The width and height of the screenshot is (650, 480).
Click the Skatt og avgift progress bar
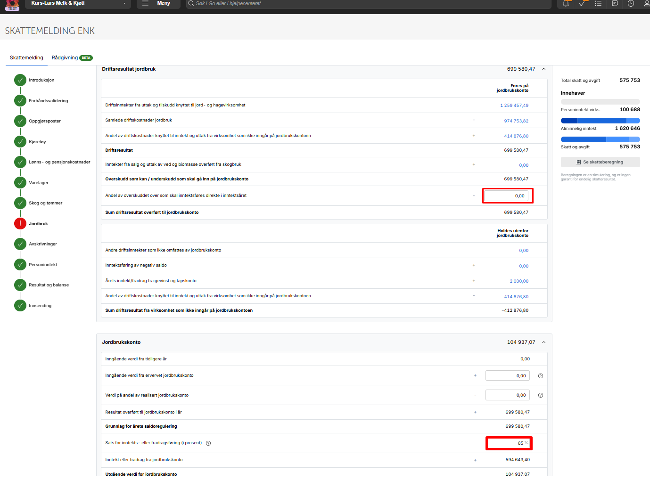click(x=600, y=139)
